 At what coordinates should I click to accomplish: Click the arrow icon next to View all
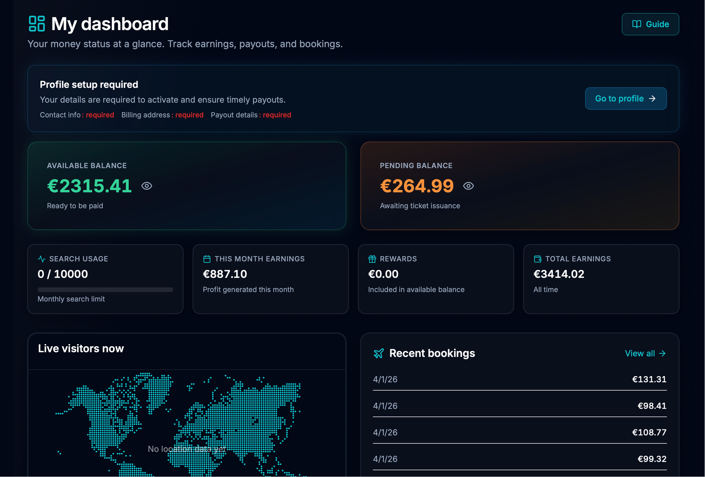pyautogui.click(x=662, y=353)
